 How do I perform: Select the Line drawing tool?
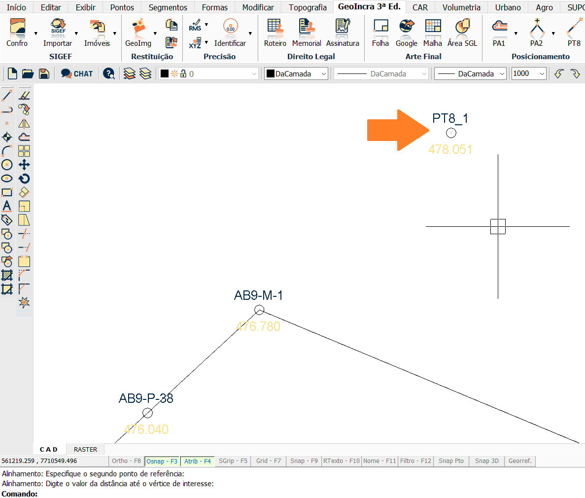7,96
